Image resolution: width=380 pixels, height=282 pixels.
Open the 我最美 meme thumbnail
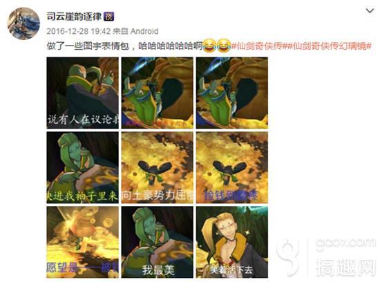click(158, 242)
